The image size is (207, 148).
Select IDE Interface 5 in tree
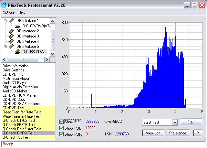tap(27, 47)
